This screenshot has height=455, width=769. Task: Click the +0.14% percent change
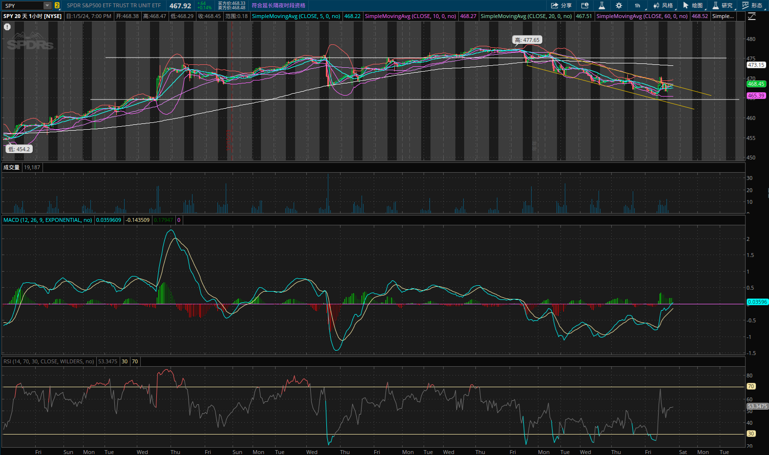coord(204,8)
